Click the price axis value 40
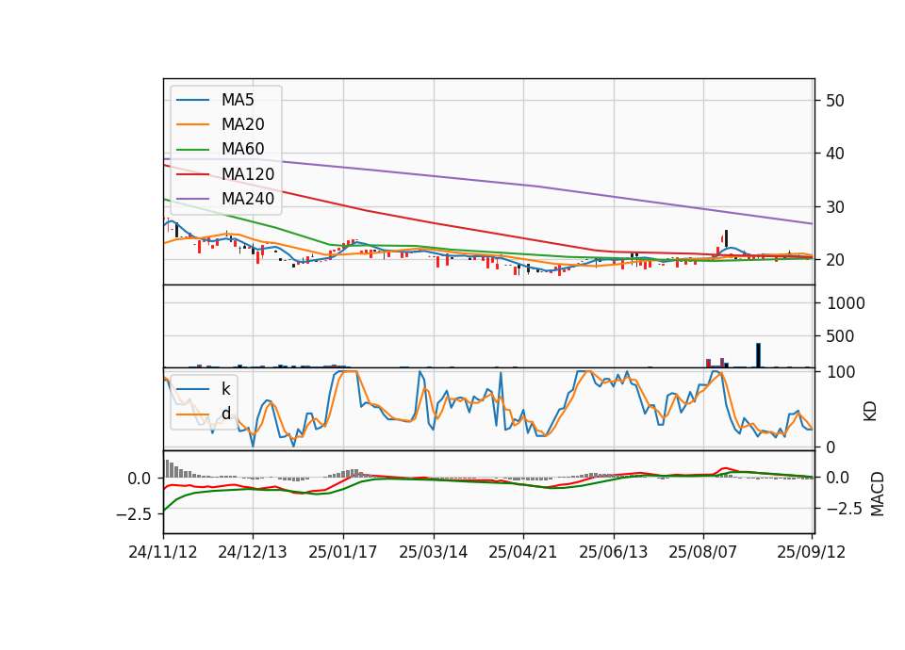 (x=834, y=154)
